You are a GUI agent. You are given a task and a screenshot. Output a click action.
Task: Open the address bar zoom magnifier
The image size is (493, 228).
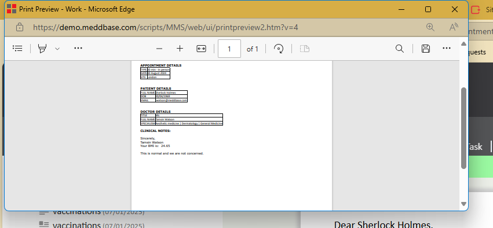[x=430, y=27]
